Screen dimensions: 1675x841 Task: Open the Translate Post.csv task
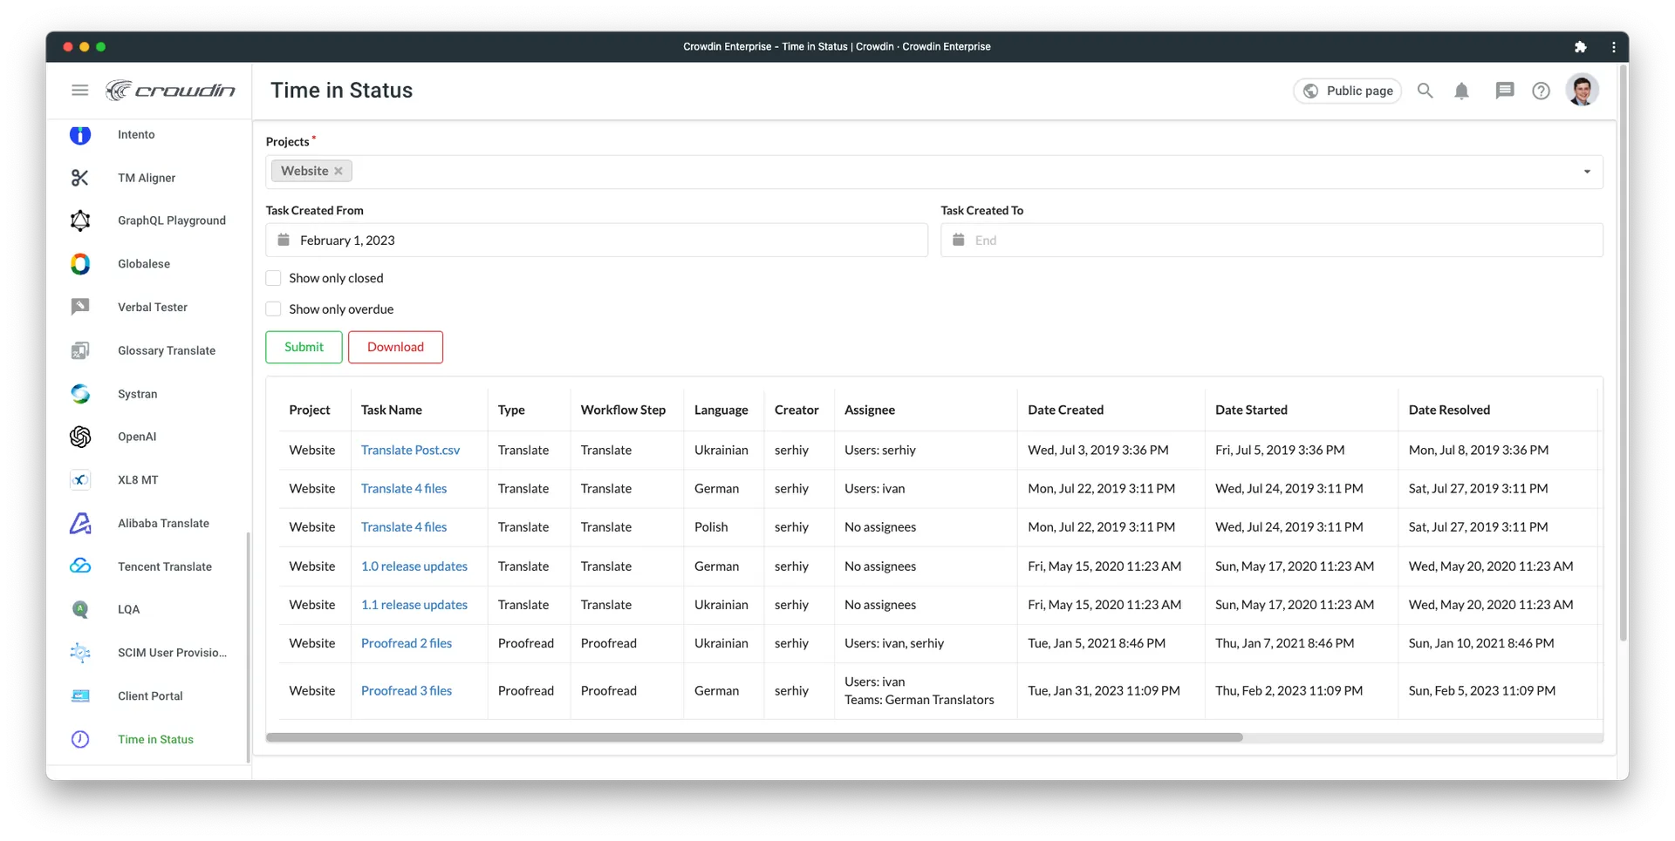coord(410,450)
